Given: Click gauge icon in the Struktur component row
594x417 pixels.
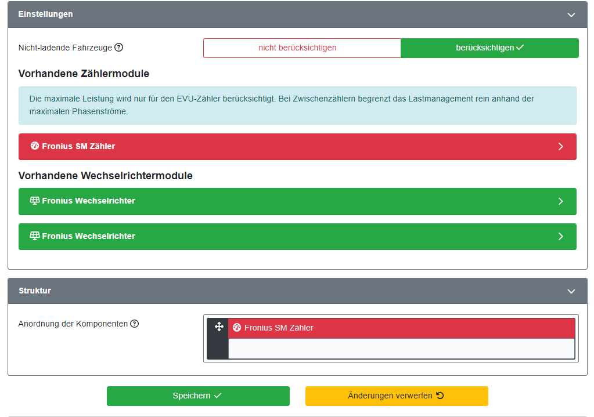Looking at the screenshot, I should coord(237,328).
